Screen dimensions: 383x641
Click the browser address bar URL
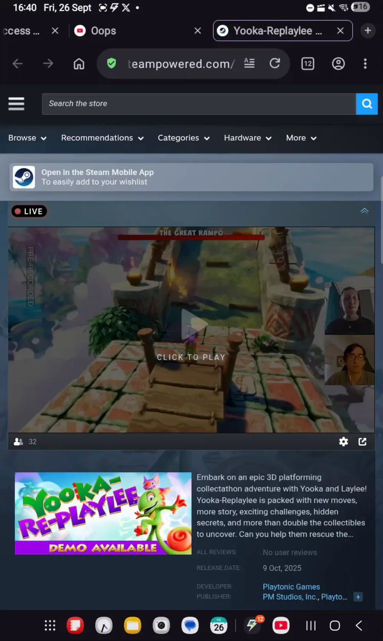pos(181,64)
